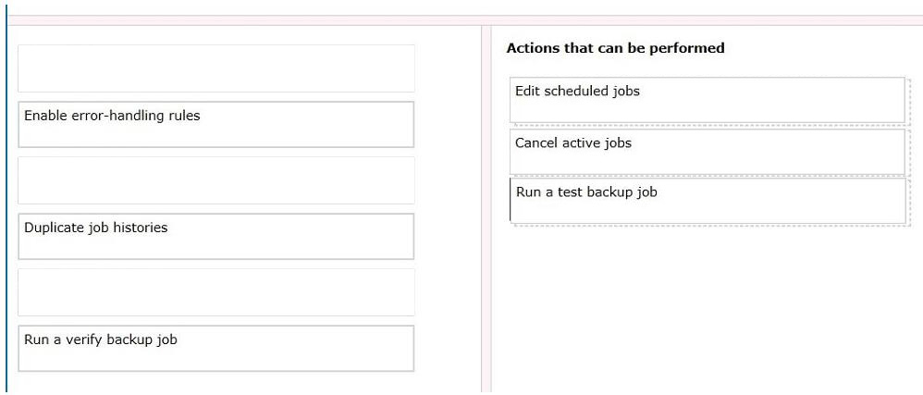Click the "Actions that can be performed" heading
Screen dimensions: 923x395
(615, 48)
